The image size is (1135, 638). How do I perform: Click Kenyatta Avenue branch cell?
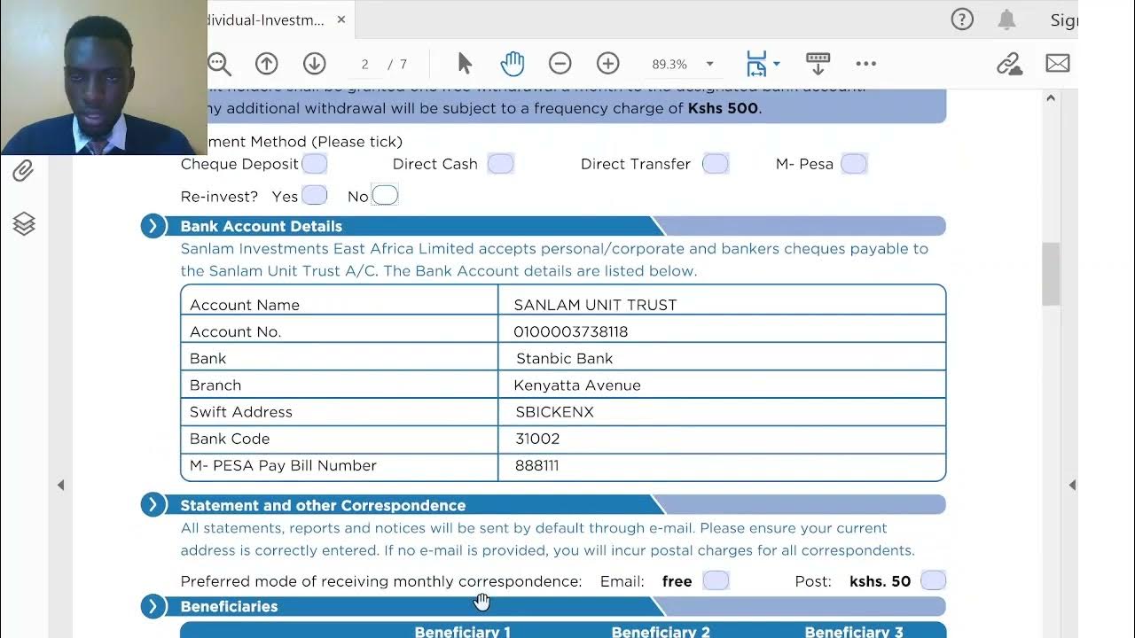723,385
